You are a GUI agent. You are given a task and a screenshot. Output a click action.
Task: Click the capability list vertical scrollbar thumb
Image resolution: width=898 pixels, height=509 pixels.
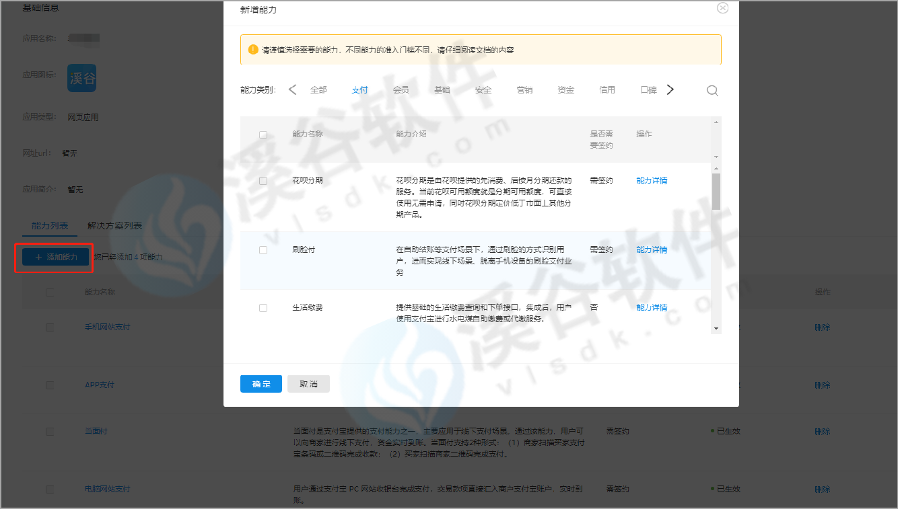tap(716, 192)
